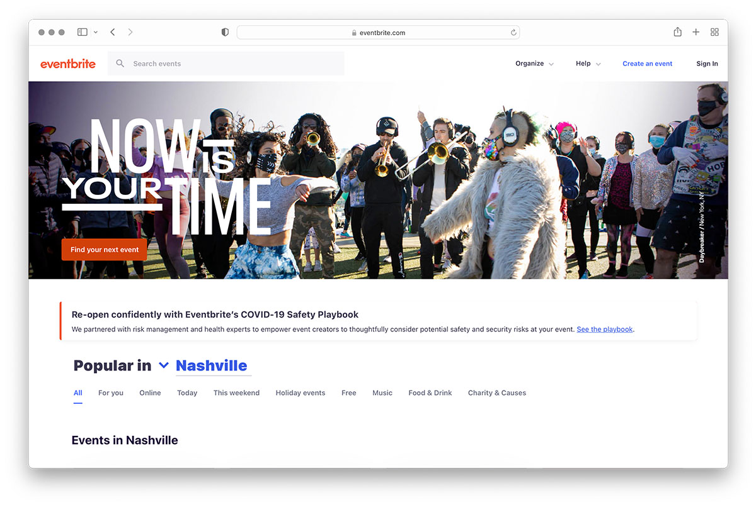Expand the Organize menu
The image size is (756, 505).
coord(534,64)
